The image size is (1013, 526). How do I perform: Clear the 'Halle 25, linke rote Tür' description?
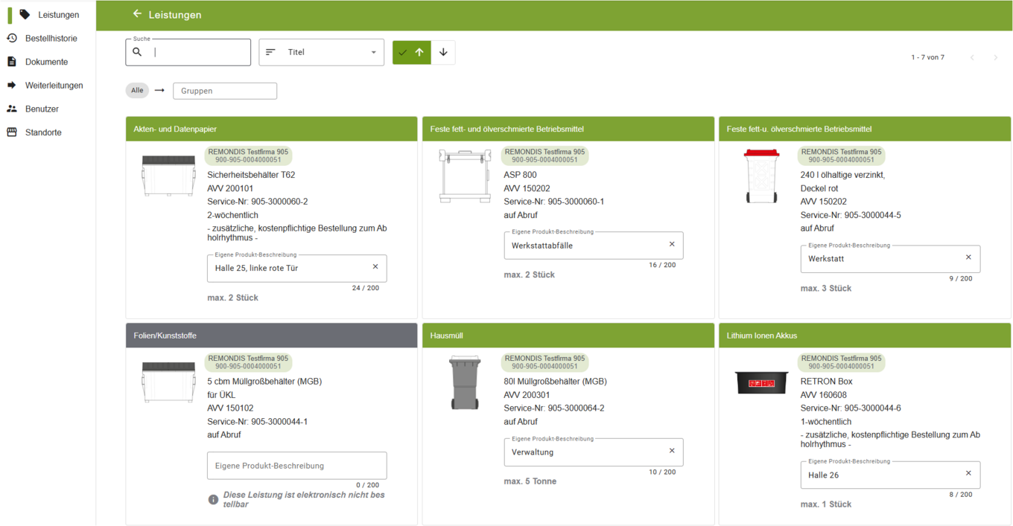[x=375, y=267]
